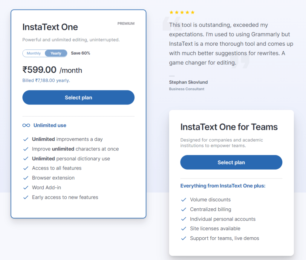The height and width of the screenshot is (260, 306).
Task: Select plan for InstaText One
Action: point(79,97)
